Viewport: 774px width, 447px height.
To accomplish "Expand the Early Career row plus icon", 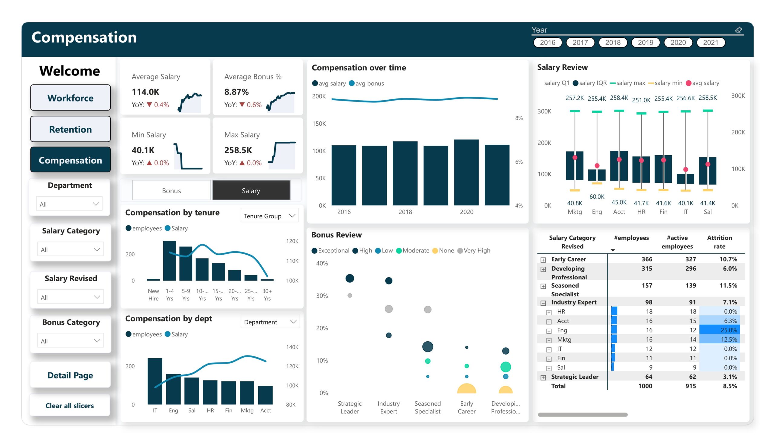I will (543, 260).
